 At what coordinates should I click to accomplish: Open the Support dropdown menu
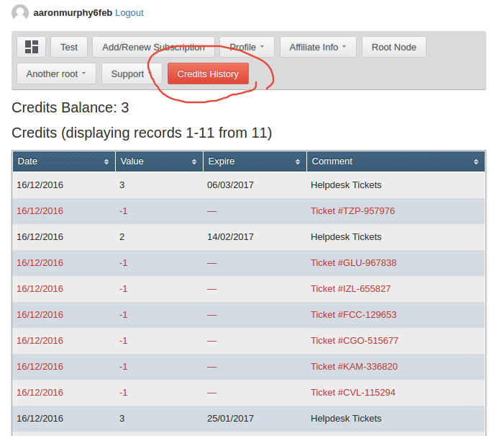[x=132, y=74]
